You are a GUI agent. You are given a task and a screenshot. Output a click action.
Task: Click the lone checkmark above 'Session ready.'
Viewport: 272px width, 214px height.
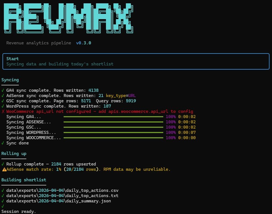point(3,206)
